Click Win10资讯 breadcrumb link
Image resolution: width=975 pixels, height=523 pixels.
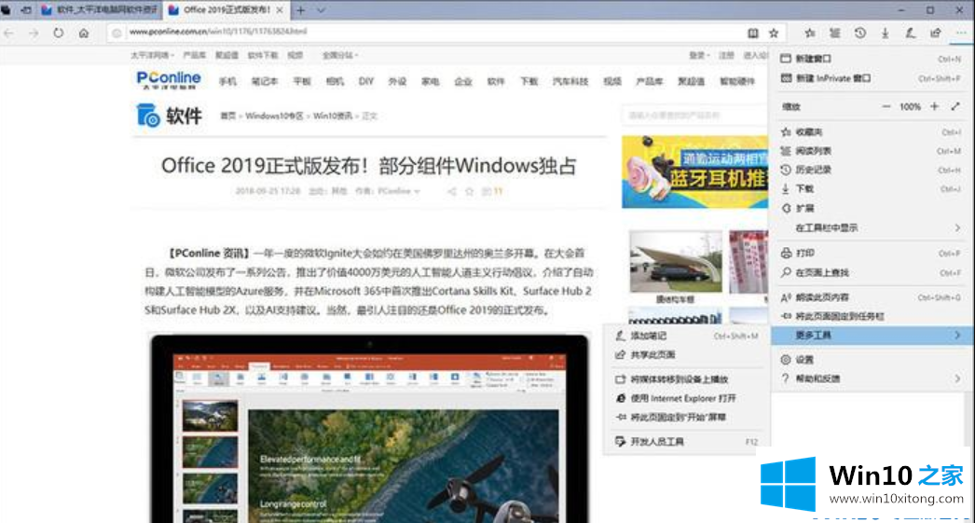(x=333, y=117)
